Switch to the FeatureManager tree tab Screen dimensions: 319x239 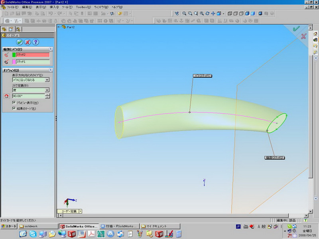(4, 29)
